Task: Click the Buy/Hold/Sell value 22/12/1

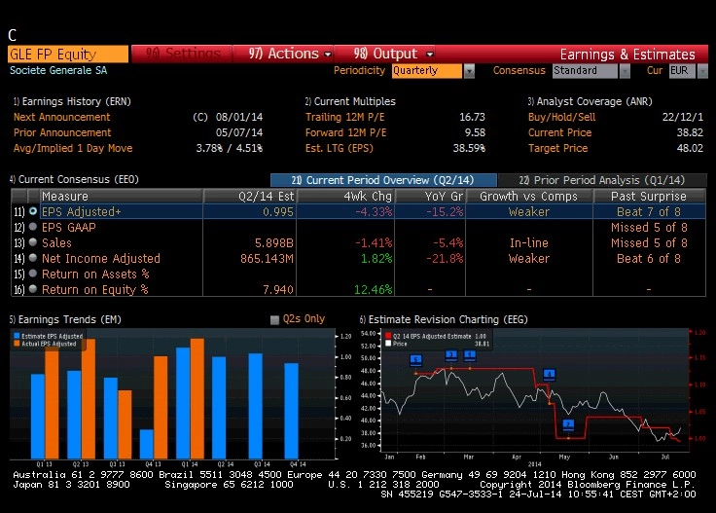Action: pyautogui.click(x=683, y=117)
